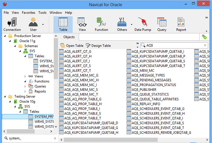Click the Design Table button
The width and height of the screenshot is (212, 143).
click(x=98, y=46)
